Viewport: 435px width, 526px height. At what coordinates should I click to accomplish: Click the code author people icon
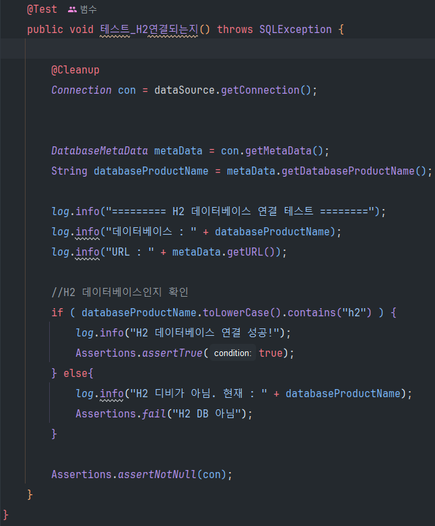pyautogui.click(x=73, y=10)
